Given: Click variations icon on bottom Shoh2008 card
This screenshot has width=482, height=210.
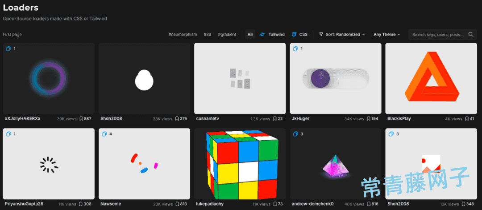Looking at the screenshot, I should tap(391, 133).
